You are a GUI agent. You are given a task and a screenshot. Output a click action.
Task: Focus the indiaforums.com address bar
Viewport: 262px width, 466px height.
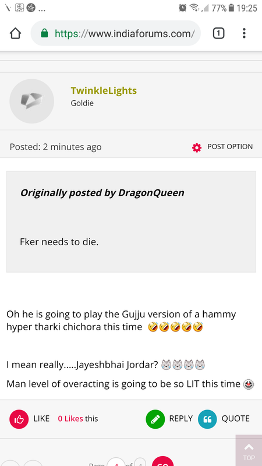[116, 33]
